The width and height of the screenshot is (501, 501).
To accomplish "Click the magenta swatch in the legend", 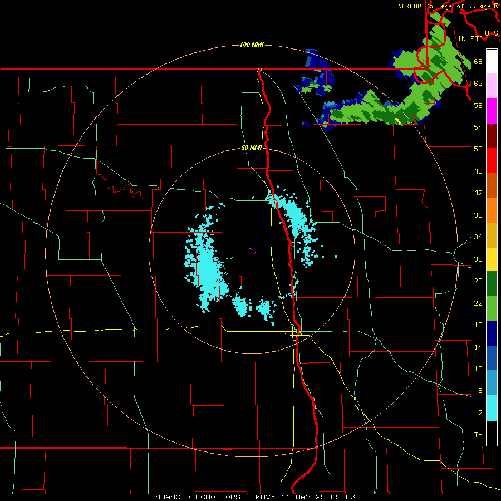I will click(492, 111).
